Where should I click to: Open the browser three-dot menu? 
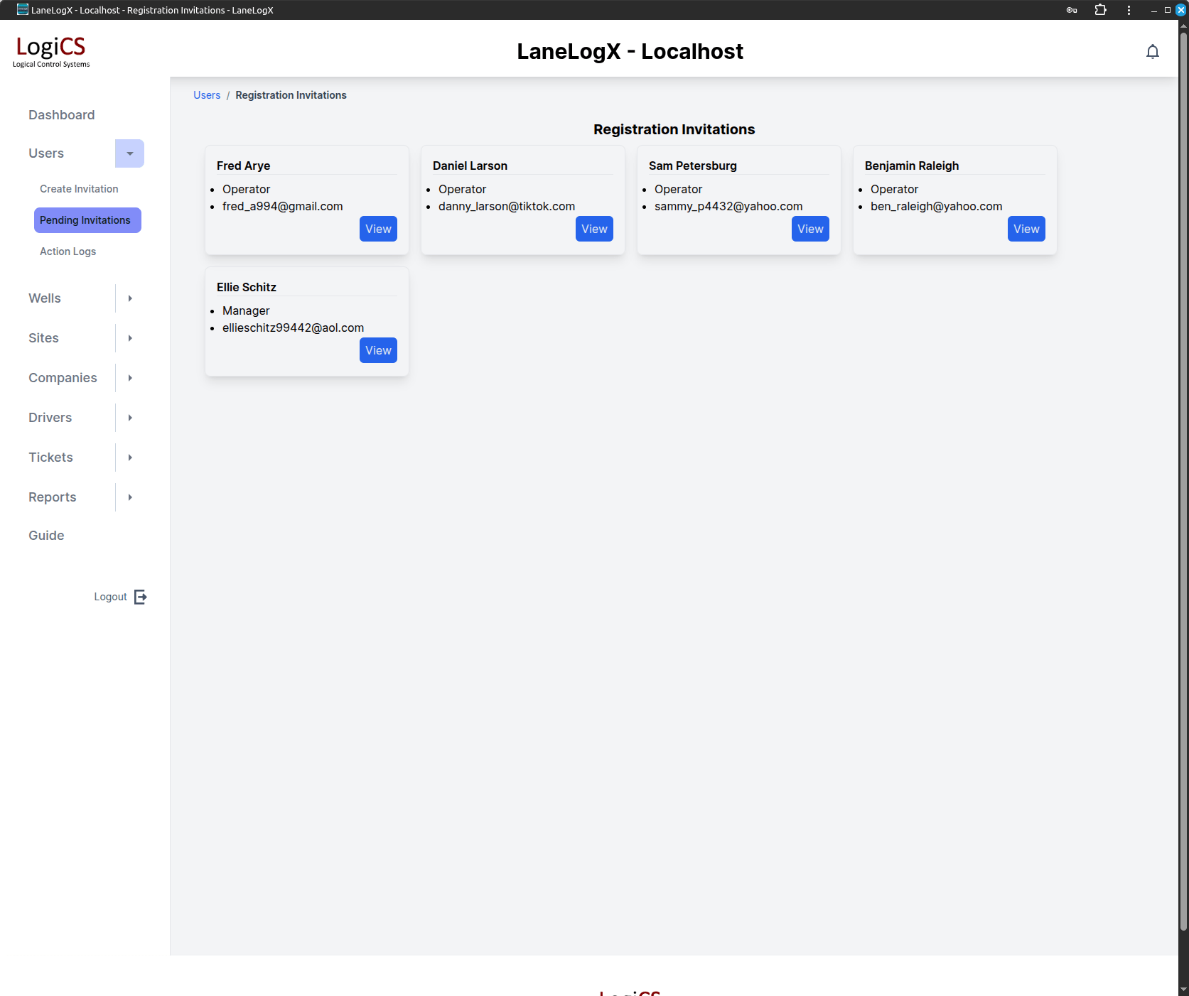[x=1129, y=10]
